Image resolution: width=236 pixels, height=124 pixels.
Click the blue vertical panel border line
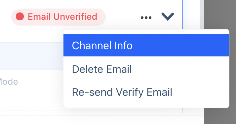[x=183, y=14]
